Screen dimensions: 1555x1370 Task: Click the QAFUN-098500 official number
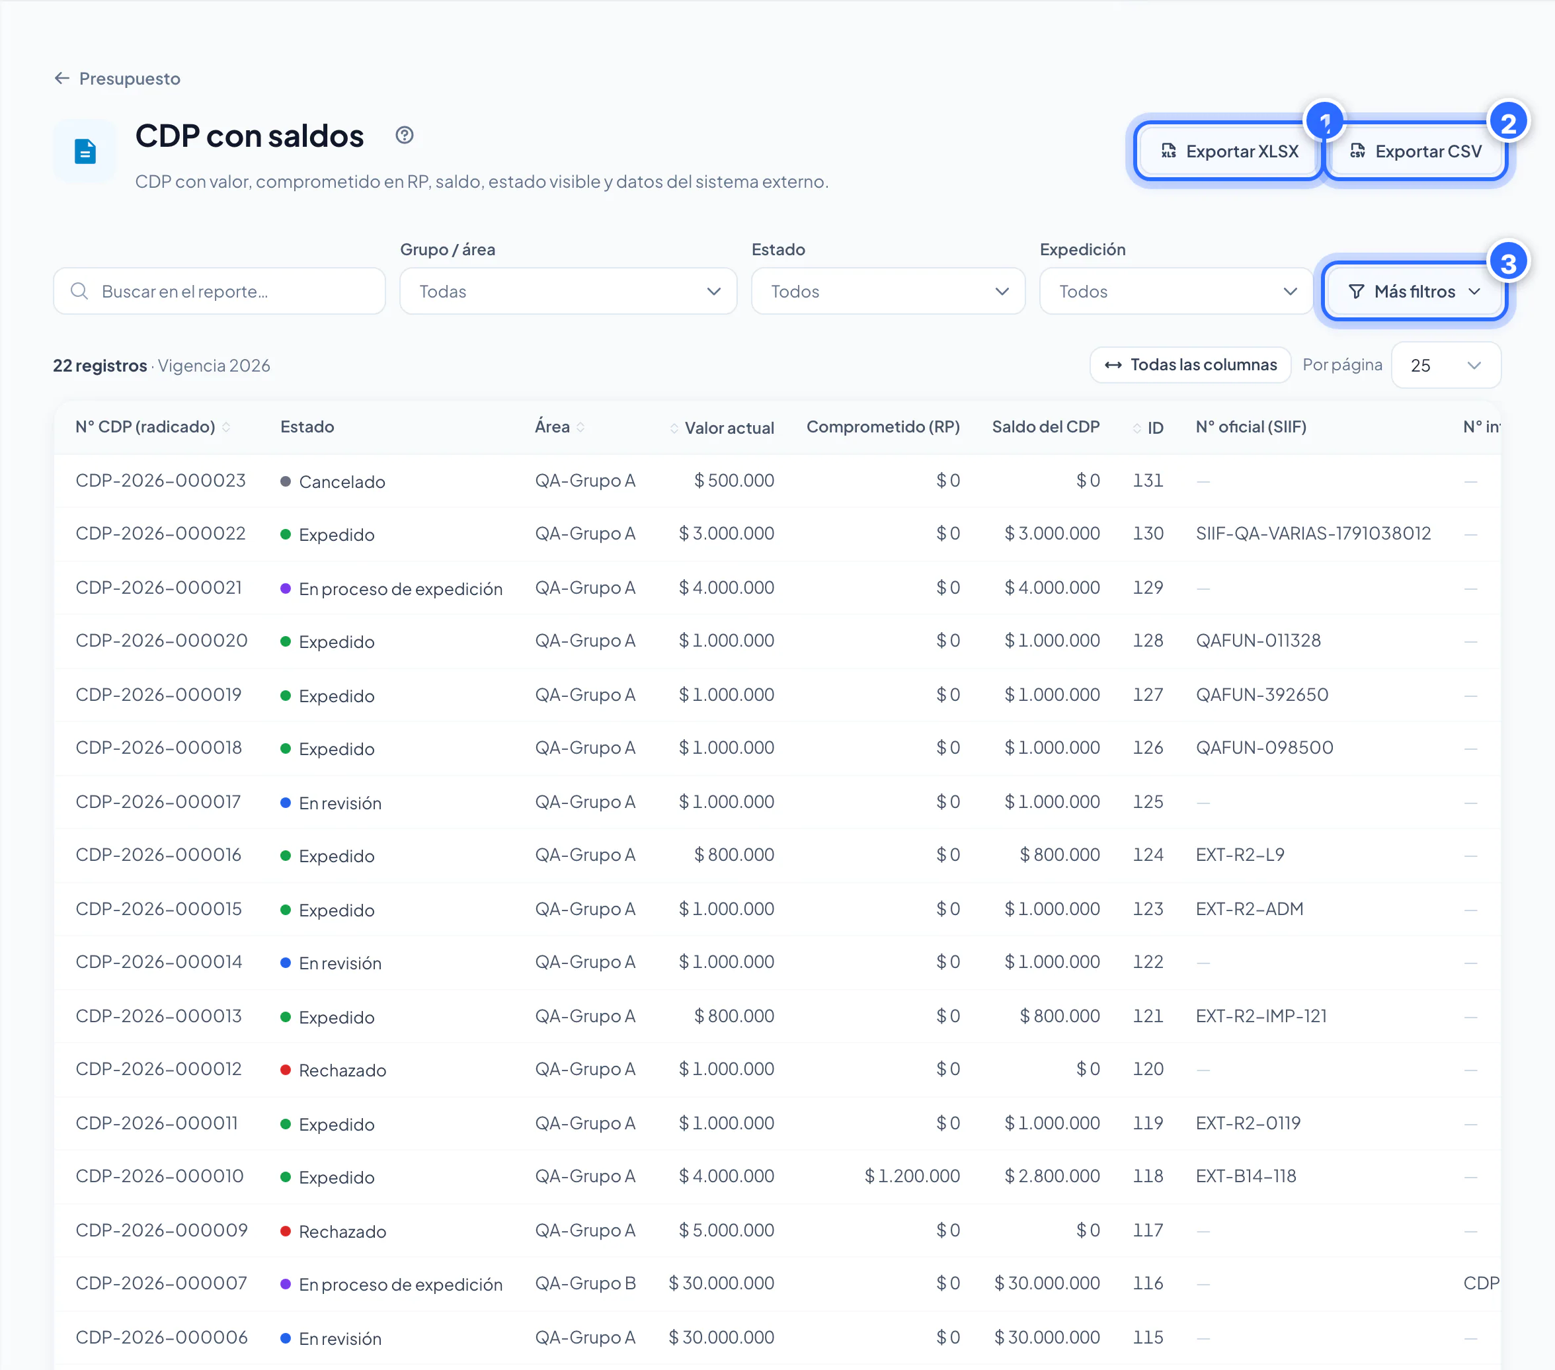click(x=1264, y=748)
